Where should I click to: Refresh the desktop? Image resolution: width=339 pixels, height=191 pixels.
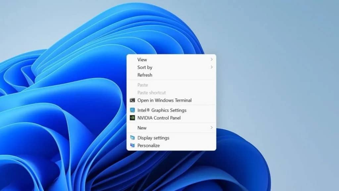tap(145, 75)
